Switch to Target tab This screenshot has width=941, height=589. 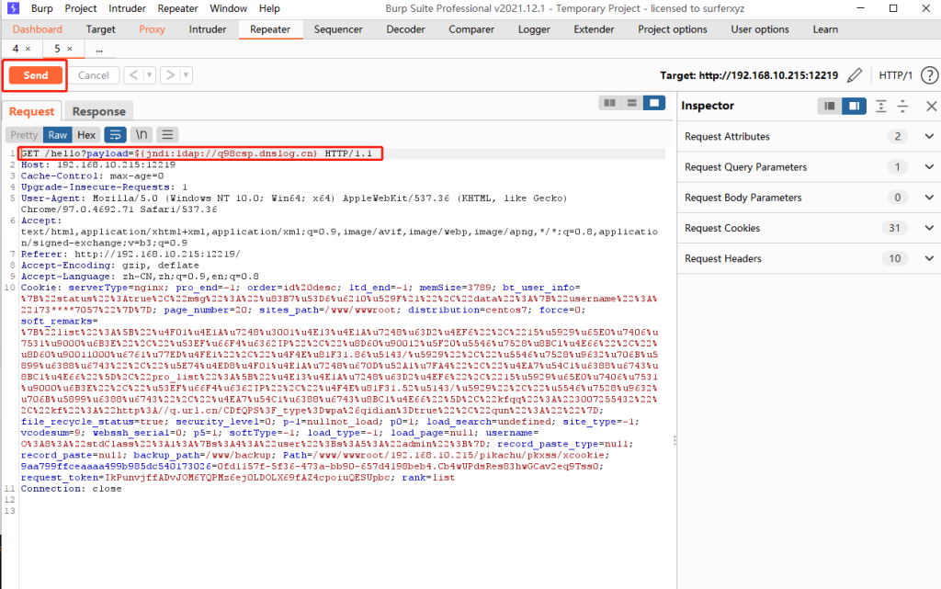(x=101, y=29)
